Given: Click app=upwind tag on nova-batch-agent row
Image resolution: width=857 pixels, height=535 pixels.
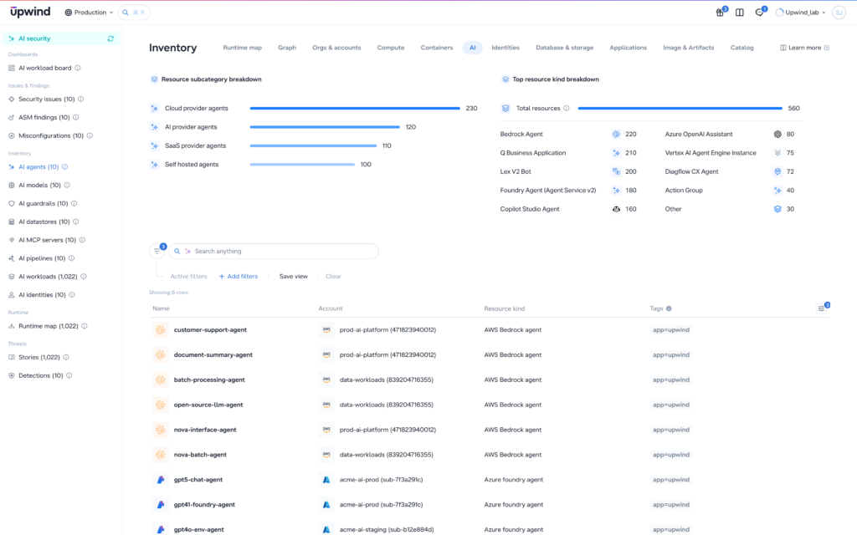Looking at the screenshot, I should point(671,455).
